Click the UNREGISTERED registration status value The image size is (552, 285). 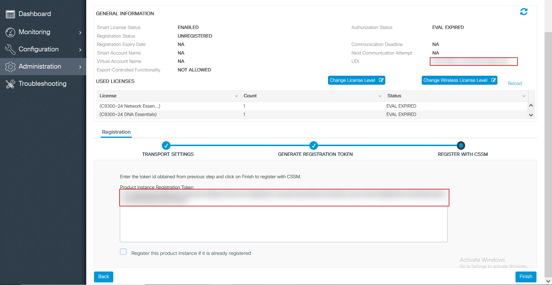coord(195,36)
